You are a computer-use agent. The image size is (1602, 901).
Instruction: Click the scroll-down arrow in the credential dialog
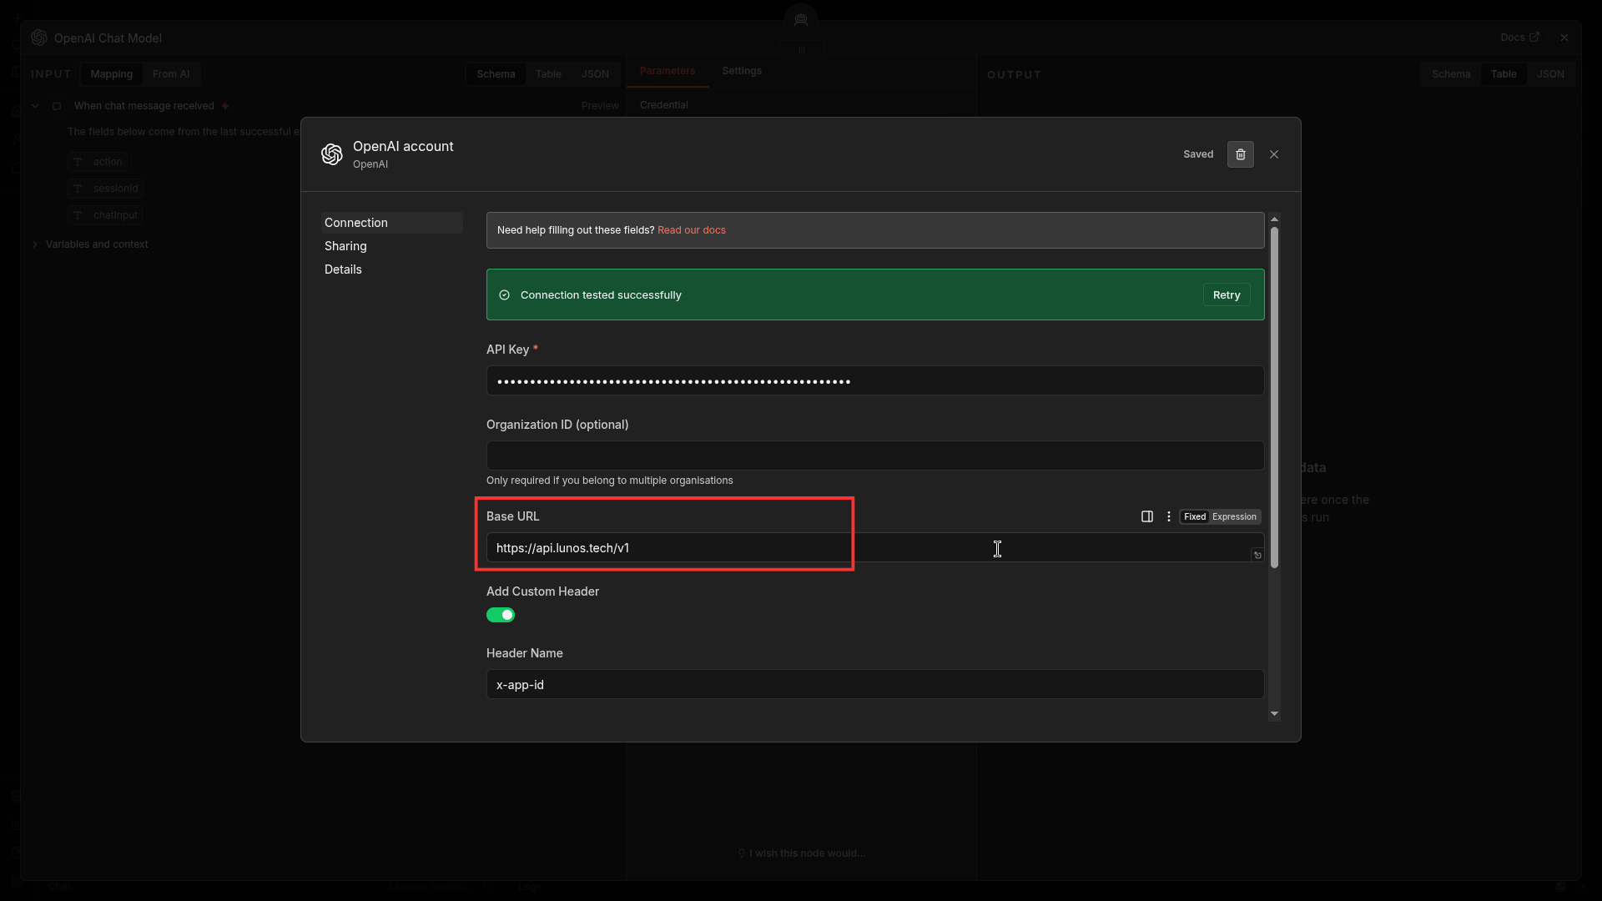pyautogui.click(x=1274, y=714)
